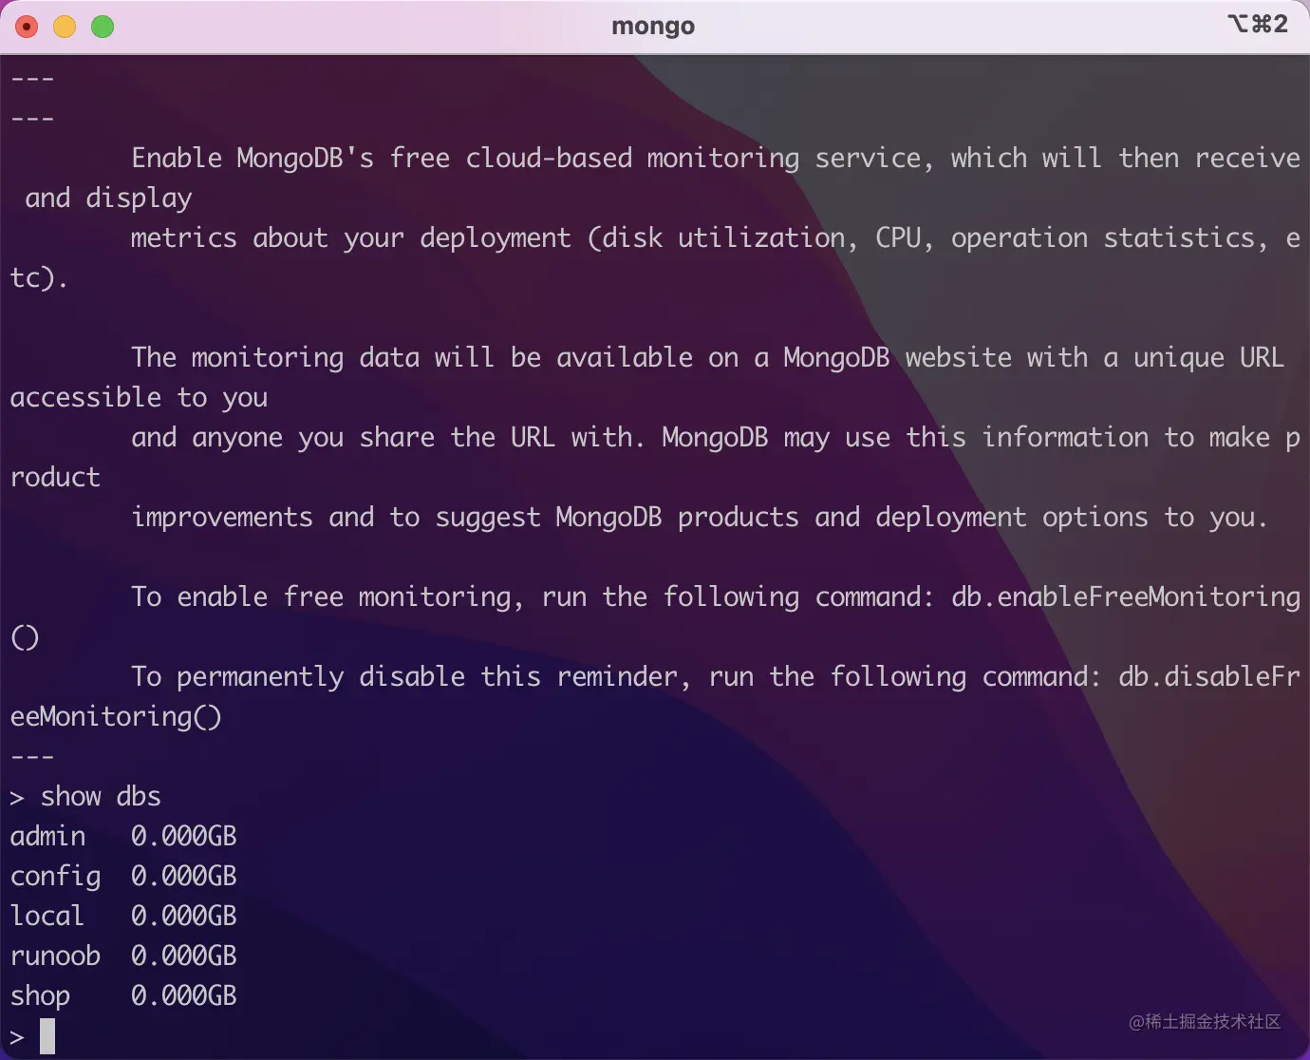Click the line 'accessible to you'

point(139,397)
